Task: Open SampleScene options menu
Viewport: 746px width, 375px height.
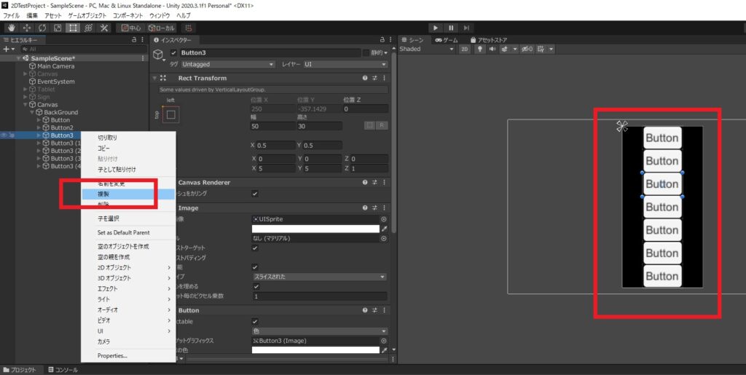Action: (x=143, y=58)
